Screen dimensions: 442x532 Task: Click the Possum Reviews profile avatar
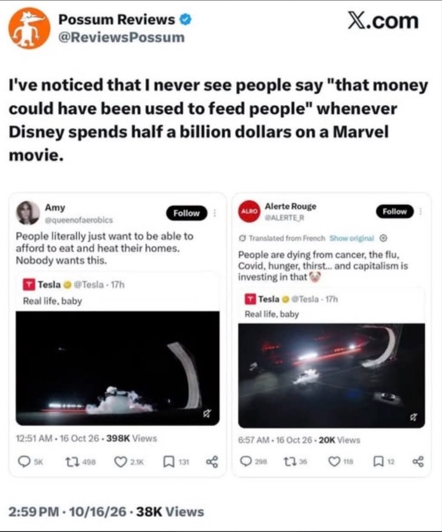click(29, 29)
